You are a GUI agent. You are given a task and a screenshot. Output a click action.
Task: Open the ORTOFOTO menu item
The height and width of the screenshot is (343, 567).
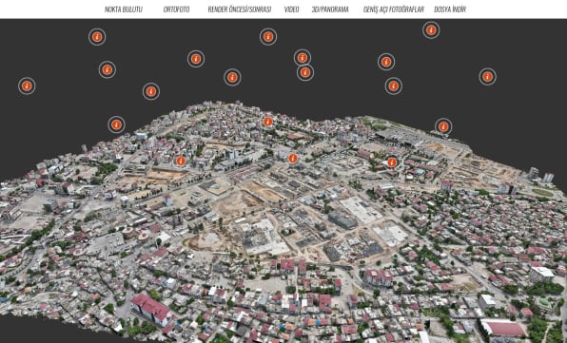(x=176, y=10)
